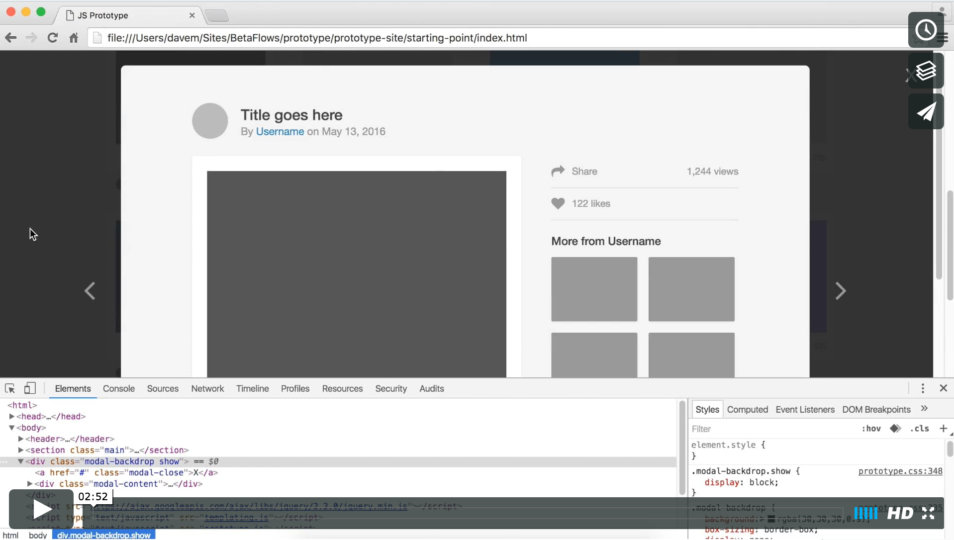954x540 pixels.
Task: Go to next item with right chevron
Action: [841, 291]
